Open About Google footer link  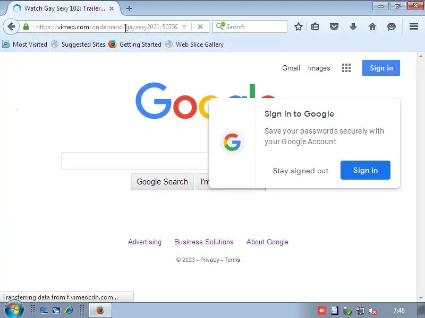click(x=267, y=242)
